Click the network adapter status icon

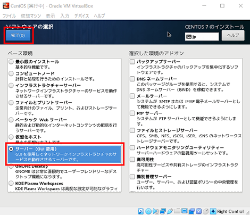point(163,211)
